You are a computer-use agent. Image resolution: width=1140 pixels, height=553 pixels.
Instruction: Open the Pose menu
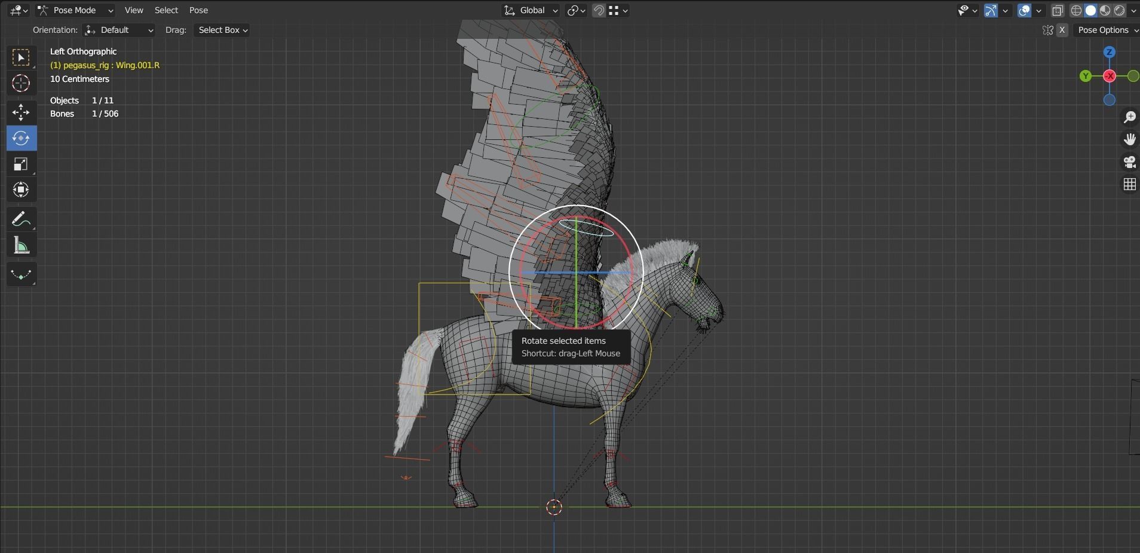[198, 10]
